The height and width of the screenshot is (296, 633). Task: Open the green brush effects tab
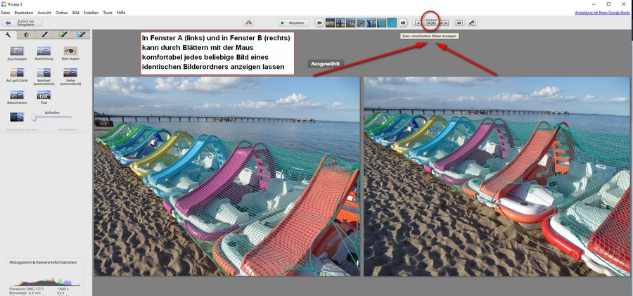63,34
